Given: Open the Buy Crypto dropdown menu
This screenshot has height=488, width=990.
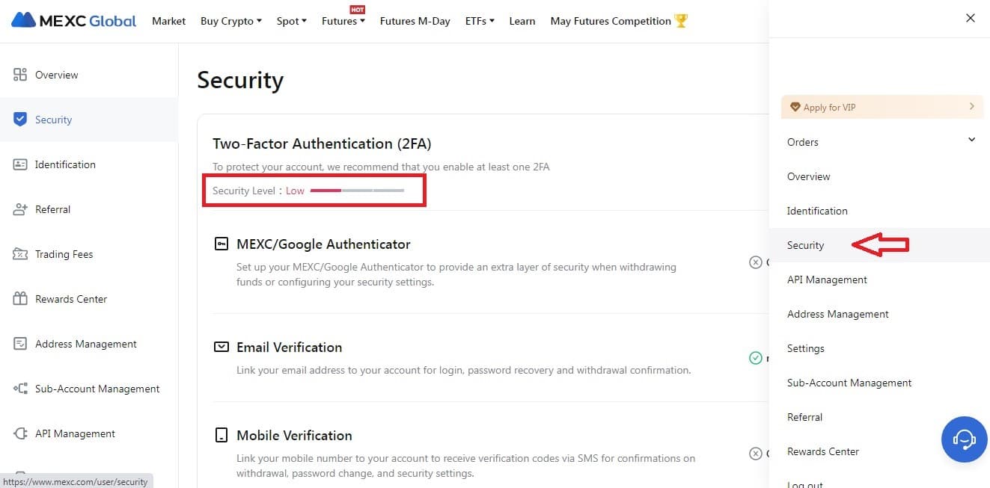Looking at the screenshot, I should [x=231, y=21].
